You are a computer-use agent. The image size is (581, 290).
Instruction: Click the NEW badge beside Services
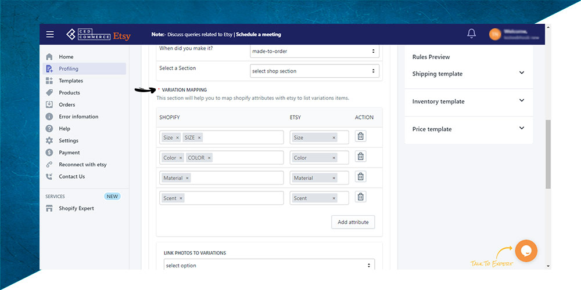point(112,197)
